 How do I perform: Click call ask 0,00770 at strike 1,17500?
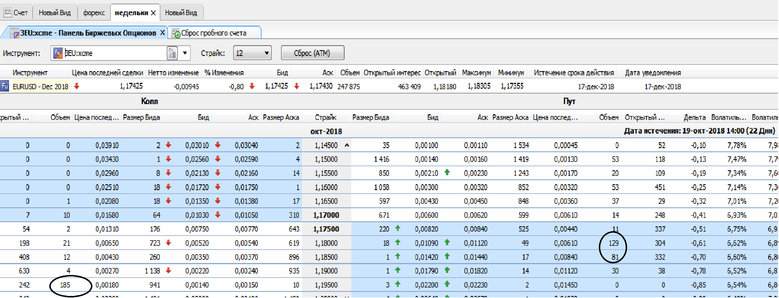coord(246,229)
